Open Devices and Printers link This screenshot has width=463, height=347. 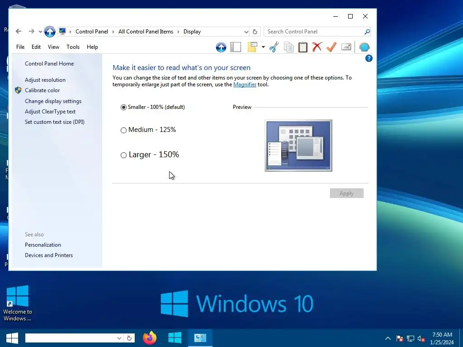coord(49,255)
